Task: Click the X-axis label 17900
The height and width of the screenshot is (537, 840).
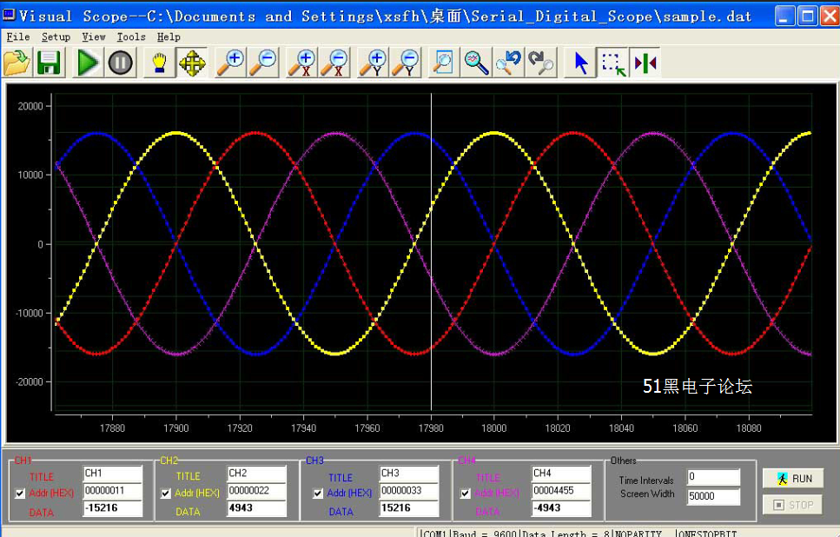Action: (176, 428)
